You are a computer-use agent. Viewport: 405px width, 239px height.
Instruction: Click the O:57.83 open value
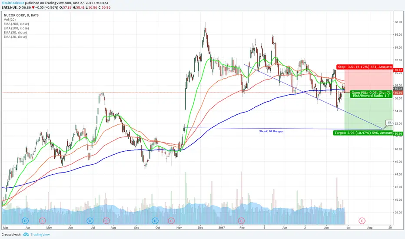coord(65,7)
